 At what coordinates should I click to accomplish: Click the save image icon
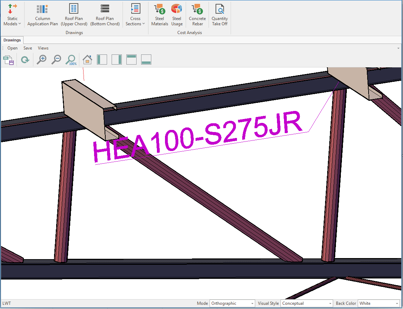click(8, 60)
